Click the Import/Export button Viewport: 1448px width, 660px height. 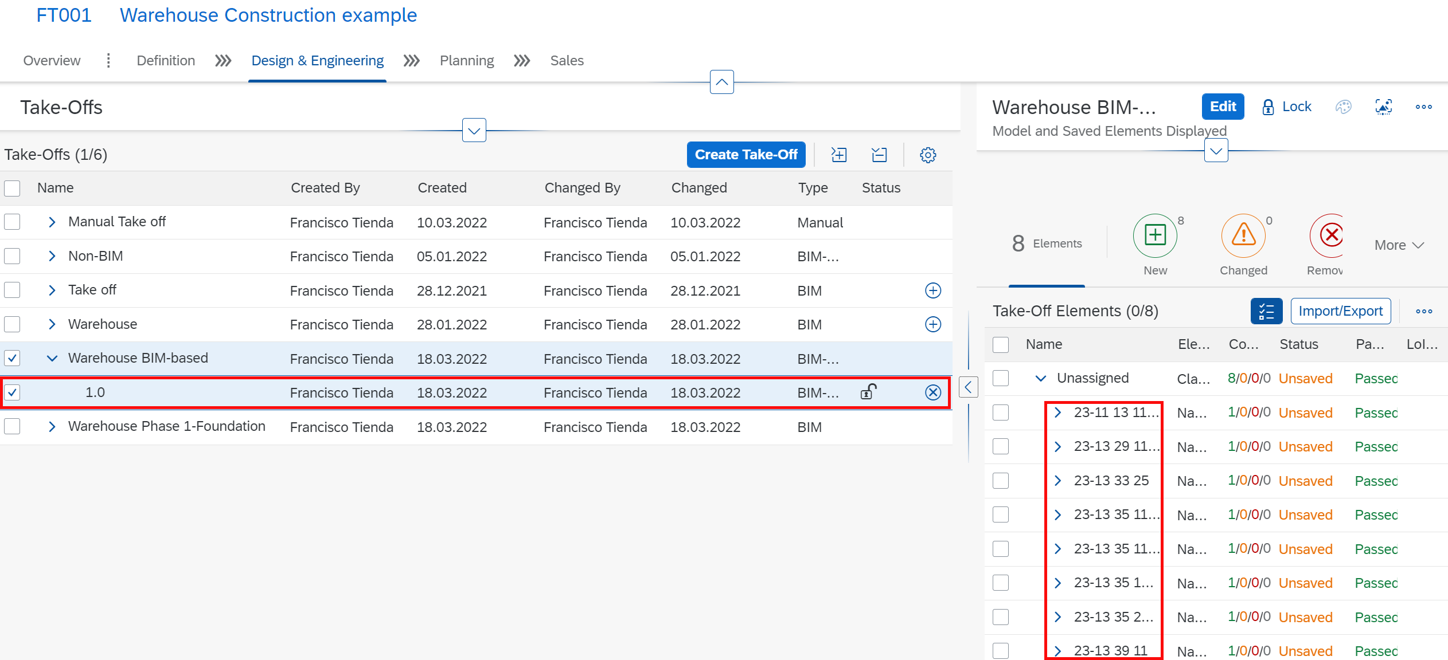tap(1341, 311)
